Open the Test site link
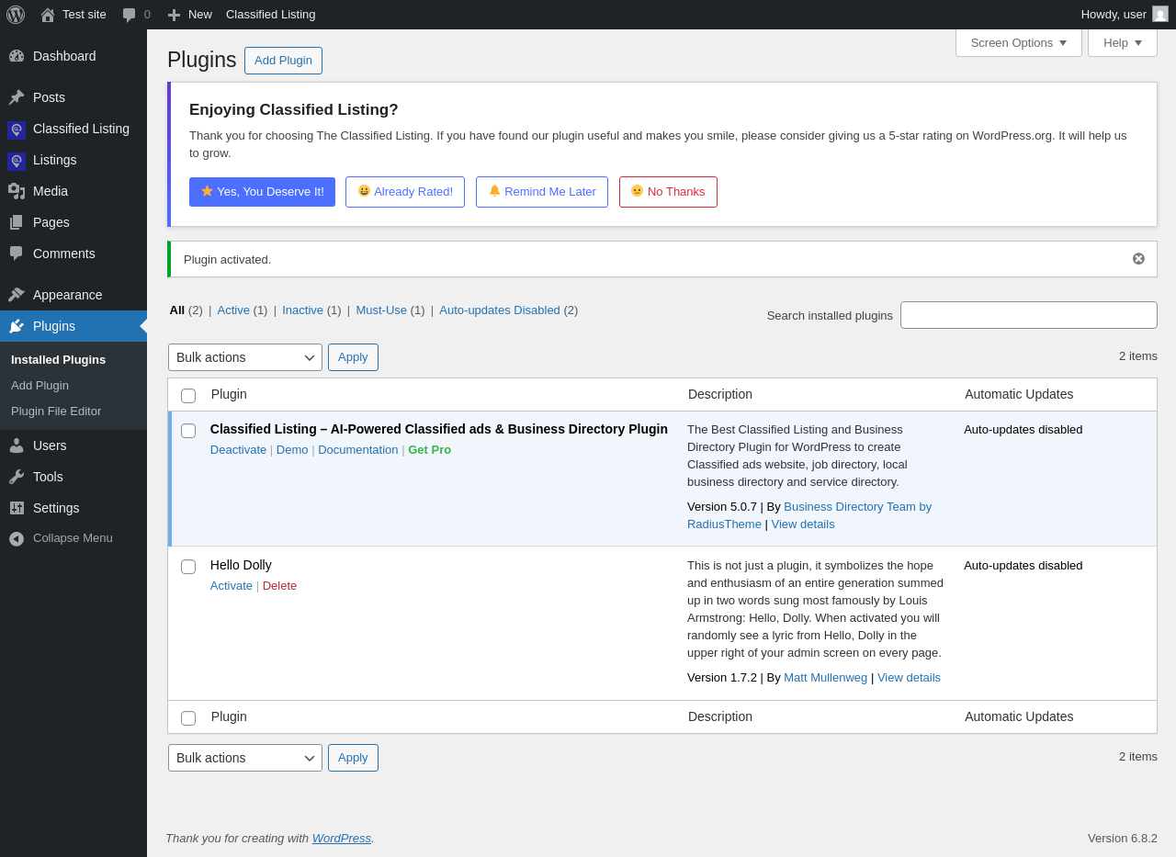This screenshot has height=857, width=1176. pos(73,15)
